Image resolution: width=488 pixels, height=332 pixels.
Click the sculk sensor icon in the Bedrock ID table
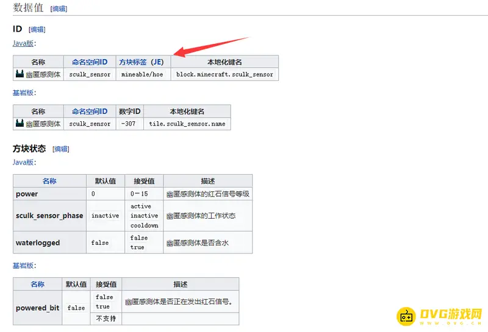[20, 124]
